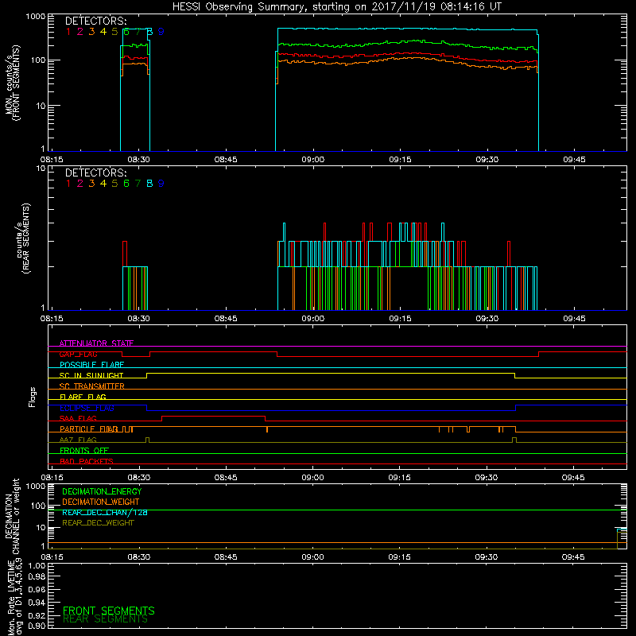636x636 pixels.
Task: Click the ATTENUATOR_STATE flag label
Action: [96, 343]
